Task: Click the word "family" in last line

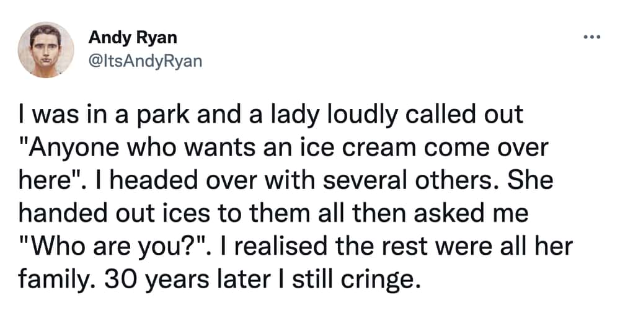Action: point(55,280)
